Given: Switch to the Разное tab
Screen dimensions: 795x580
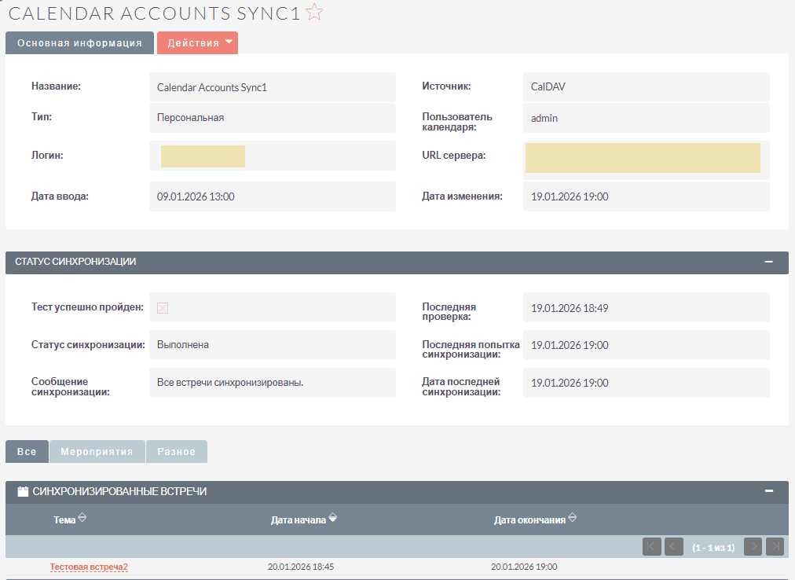Looking at the screenshot, I should coord(176,451).
